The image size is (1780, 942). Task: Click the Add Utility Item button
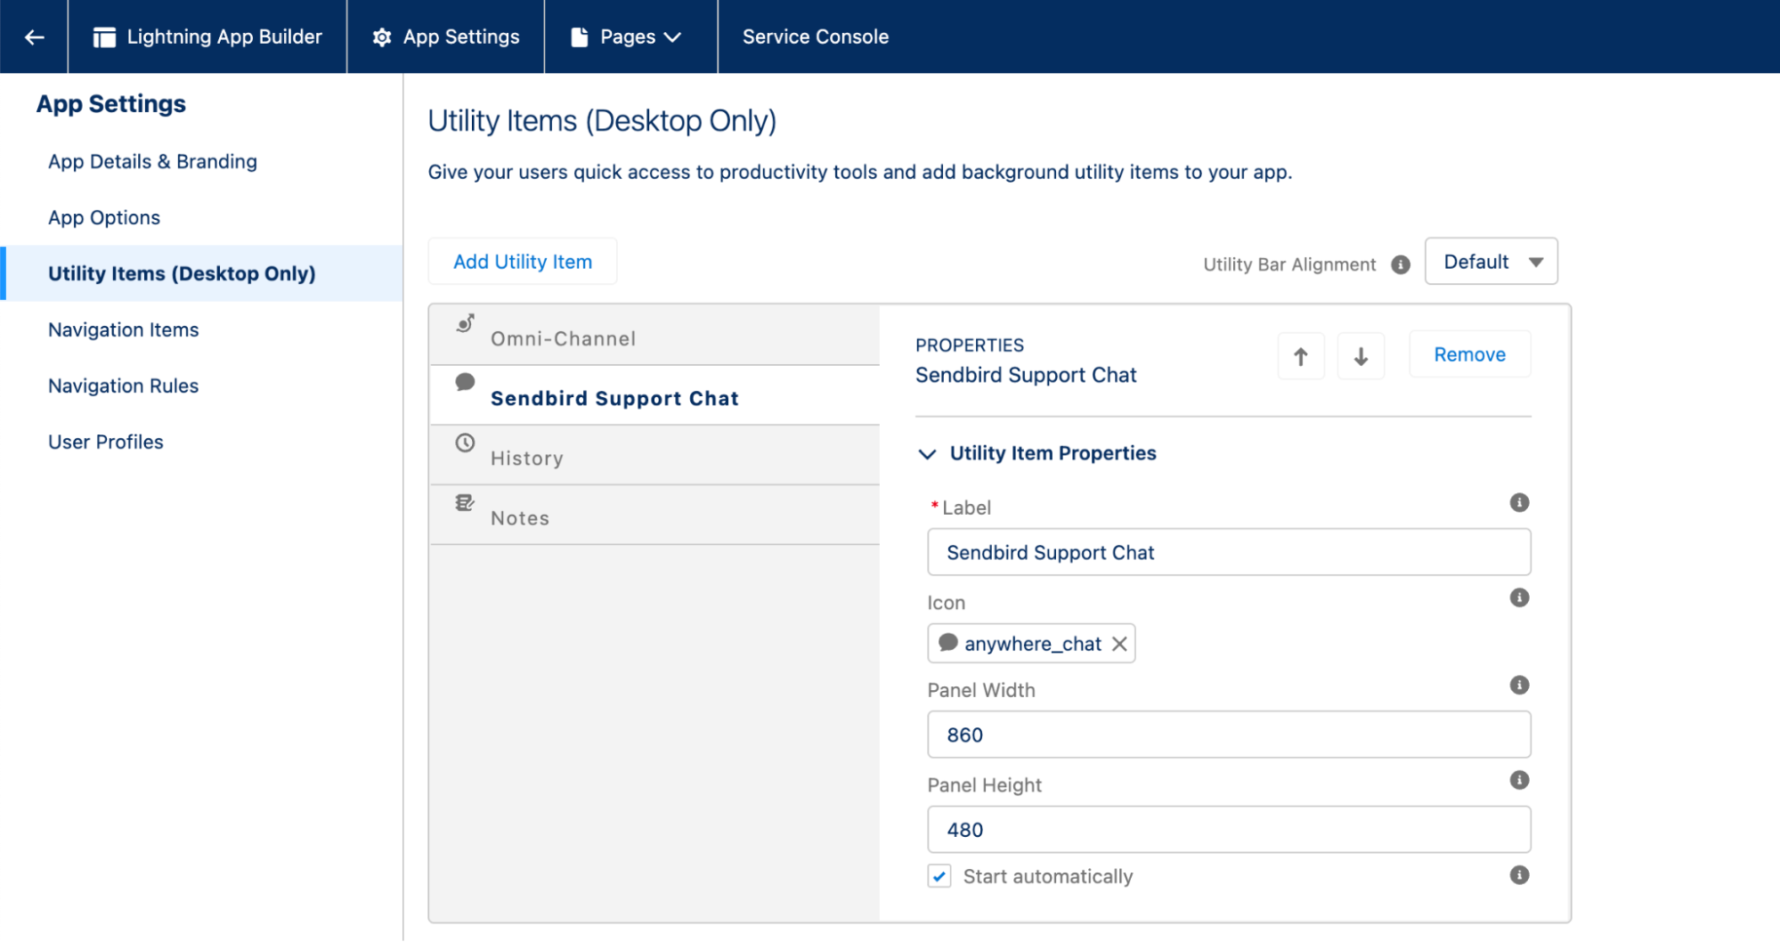click(x=523, y=262)
